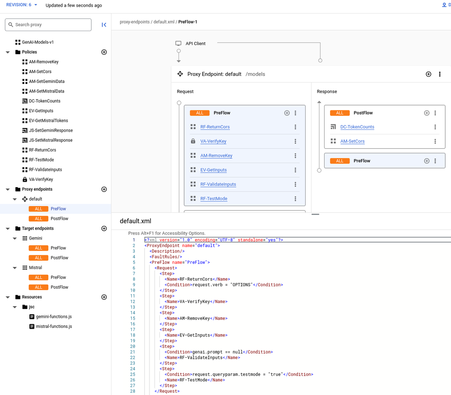Open EV-GetInputs step options menu
This screenshot has width=451, height=395.
[295, 170]
